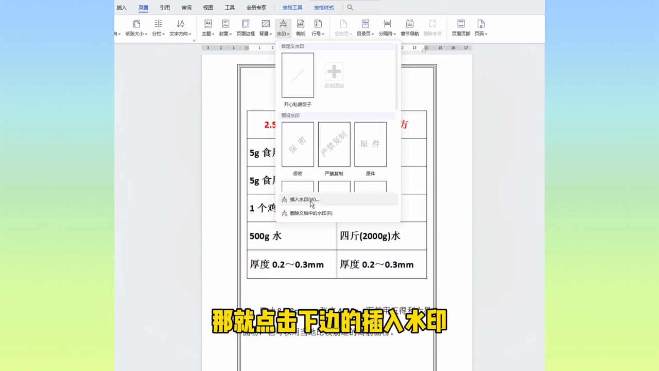659x371 pixels.
Task: Select the 保密 preset watermark thumbnail
Action: click(x=298, y=144)
